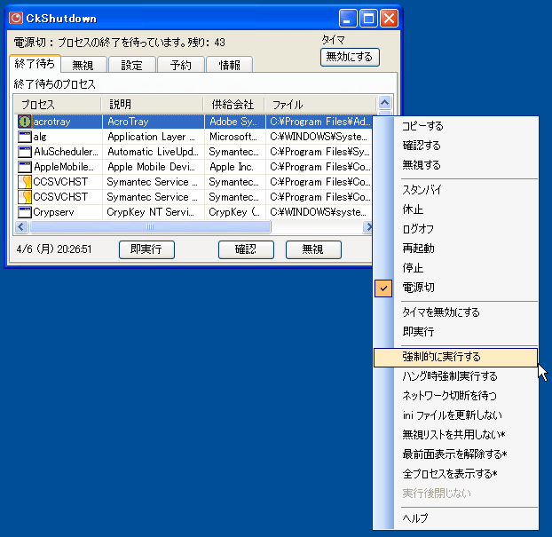Click the Crypserv process icon
The height and width of the screenshot is (537, 552).
(x=25, y=212)
